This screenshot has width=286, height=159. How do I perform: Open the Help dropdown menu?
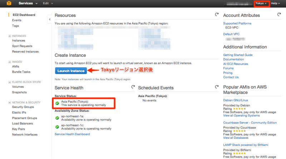click(x=275, y=3)
